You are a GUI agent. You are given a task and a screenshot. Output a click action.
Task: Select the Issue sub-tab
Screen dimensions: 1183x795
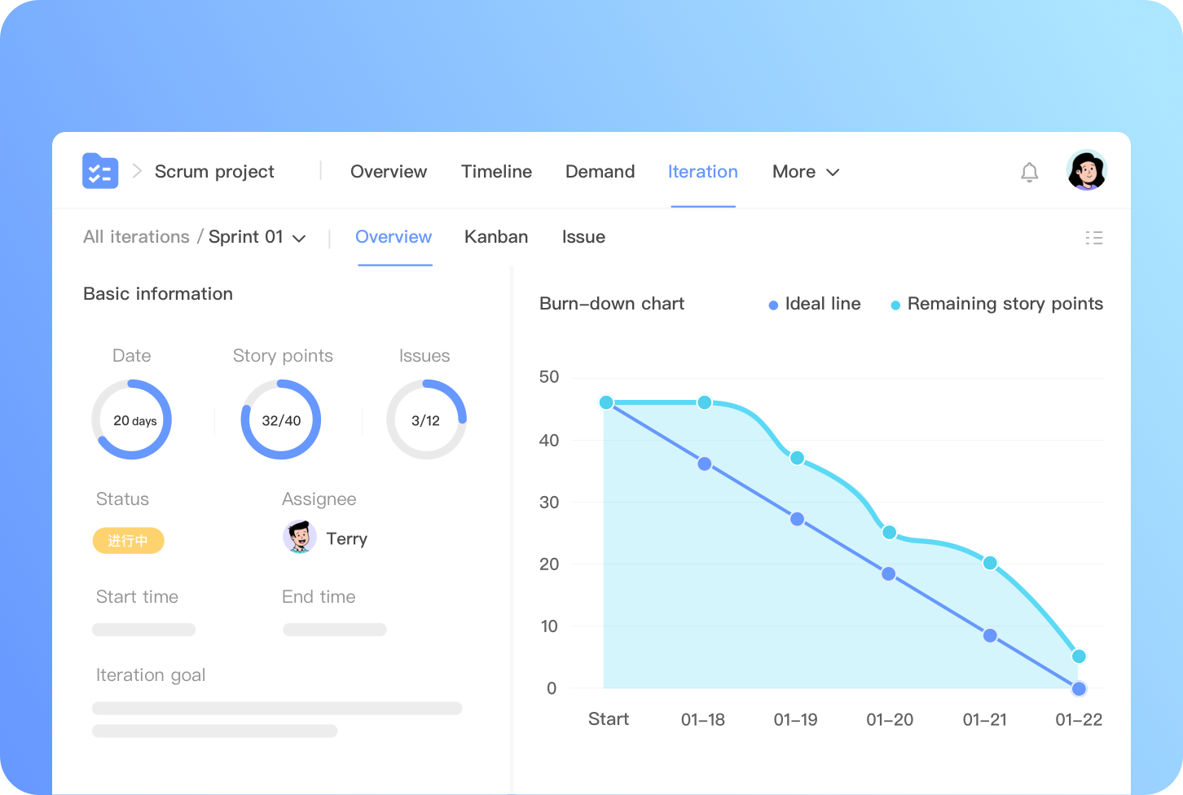pos(583,237)
